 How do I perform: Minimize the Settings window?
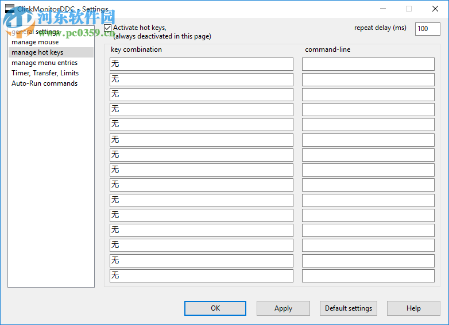[383, 9]
